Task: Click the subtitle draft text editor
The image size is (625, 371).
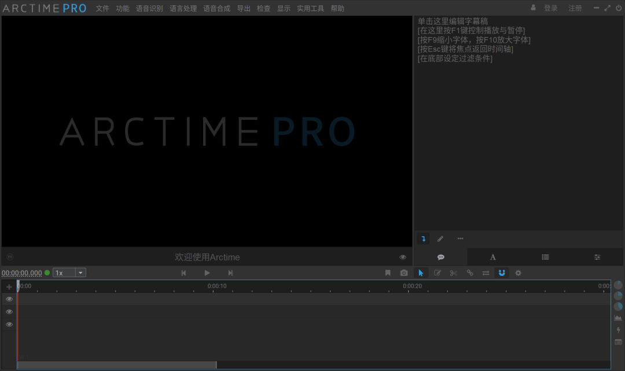Action: click(x=518, y=123)
